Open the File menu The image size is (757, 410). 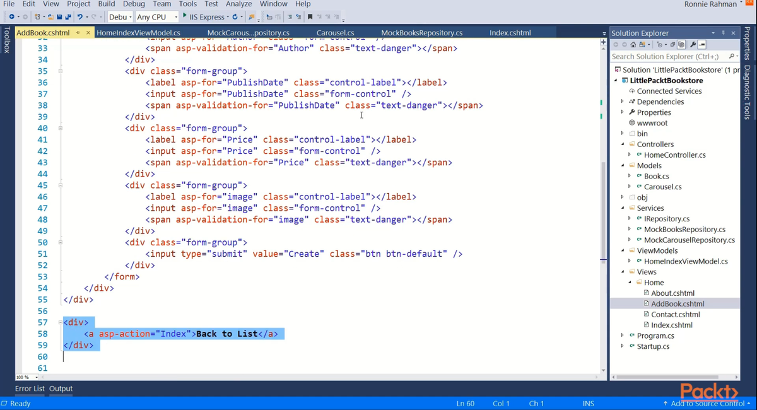click(9, 4)
